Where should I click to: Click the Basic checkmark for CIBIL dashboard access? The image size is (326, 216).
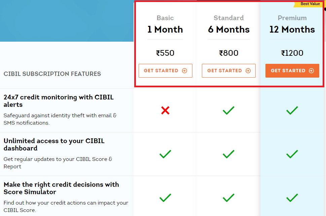tap(165, 154)
